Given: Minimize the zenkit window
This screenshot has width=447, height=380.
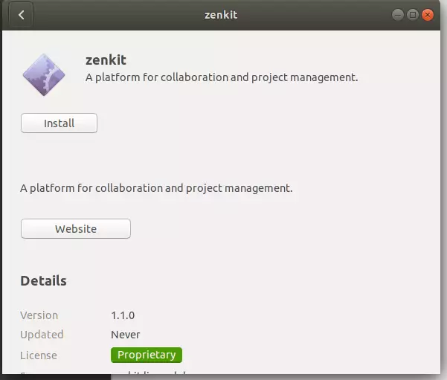Looking at the screenshot, I should click(398, 15).
